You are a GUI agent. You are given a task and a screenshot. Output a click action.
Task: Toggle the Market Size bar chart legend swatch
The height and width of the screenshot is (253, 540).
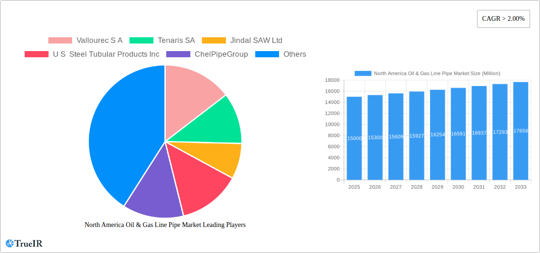[363, 73]
